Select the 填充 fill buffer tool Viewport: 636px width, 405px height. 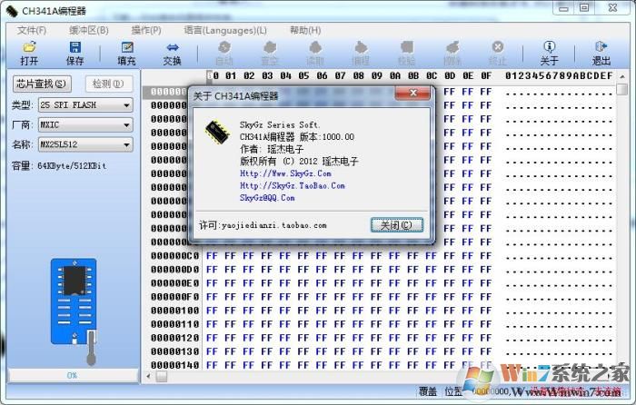[126, 53]
